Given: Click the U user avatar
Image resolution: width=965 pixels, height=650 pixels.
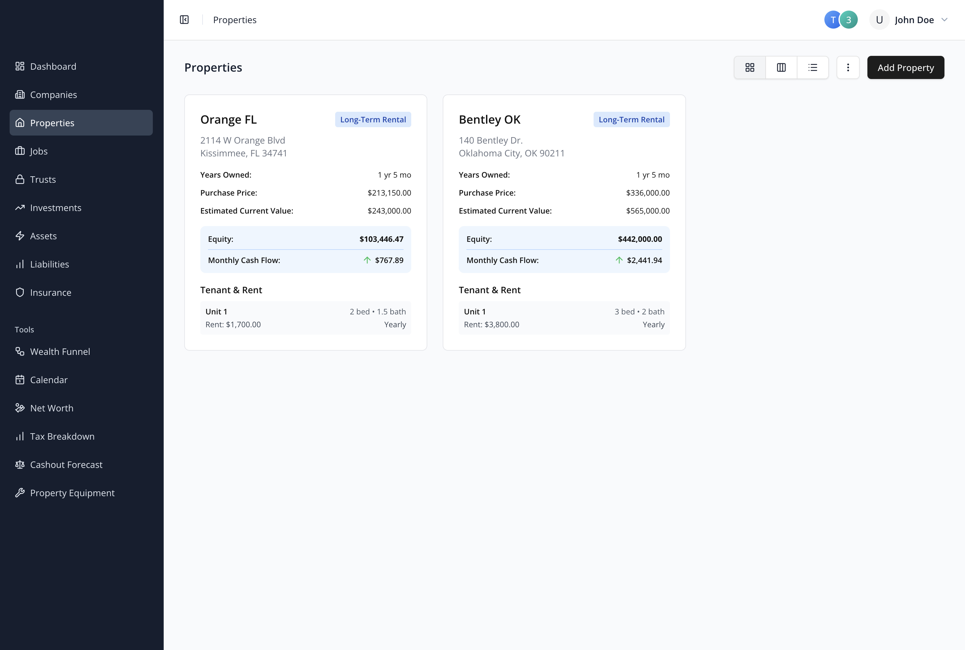Looking at the screenshot, I should click(879, 20).
